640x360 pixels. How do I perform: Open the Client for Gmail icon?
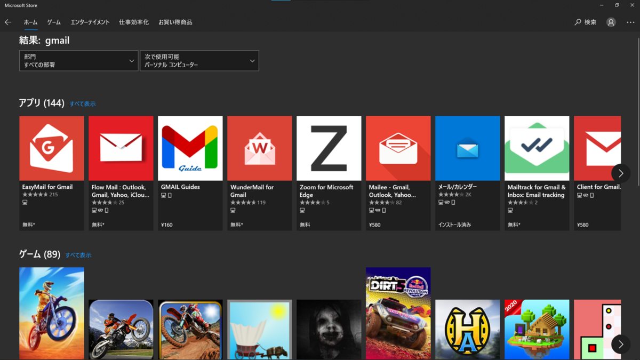[597, 148]
